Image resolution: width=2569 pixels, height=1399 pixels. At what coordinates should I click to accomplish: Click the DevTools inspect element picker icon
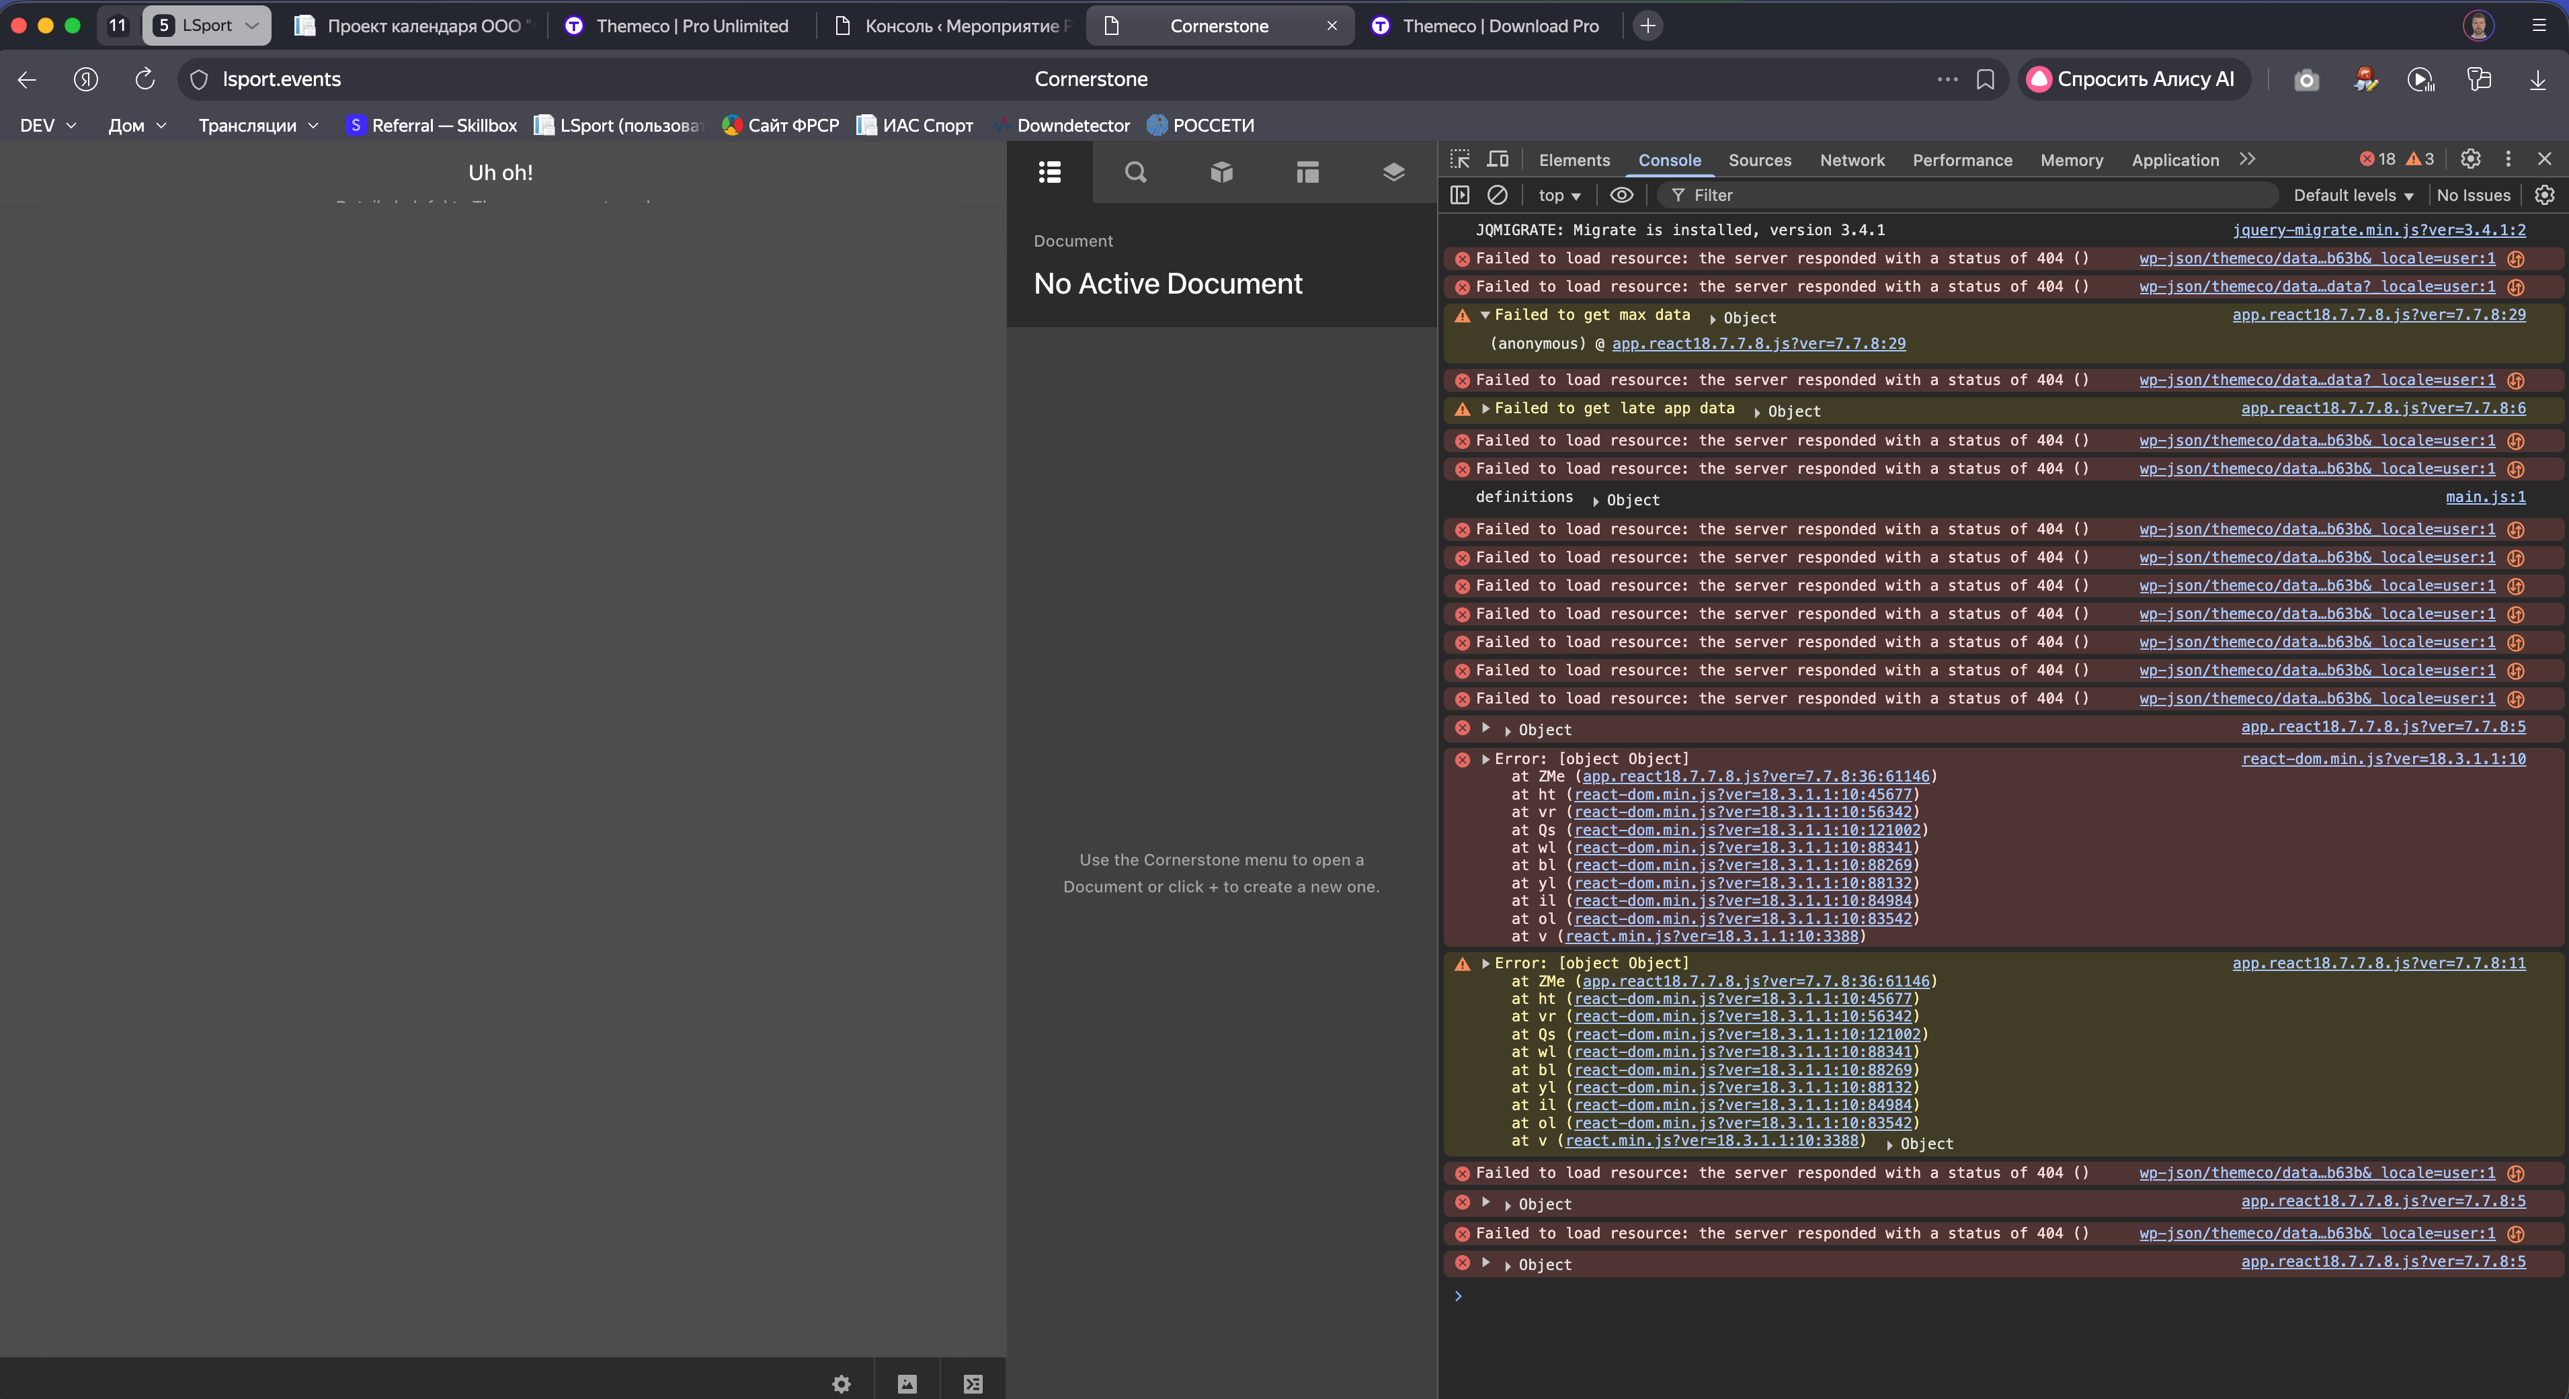[x=1460, y=159]
